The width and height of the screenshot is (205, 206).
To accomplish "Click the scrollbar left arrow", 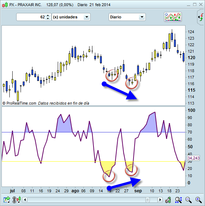I will pyautogui.click(x=25, y=200).
